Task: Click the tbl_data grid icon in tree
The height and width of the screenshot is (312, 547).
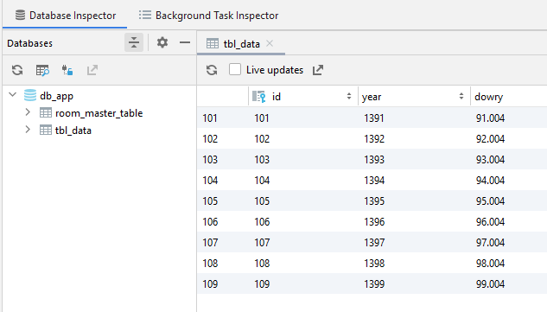Action: [x=45, y=130]
